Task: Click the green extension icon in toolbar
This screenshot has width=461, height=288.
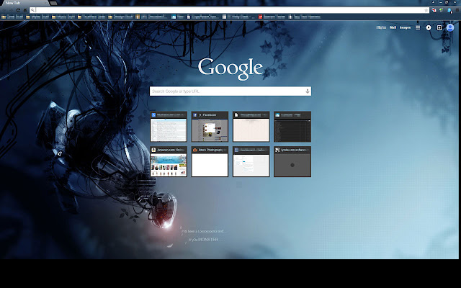Action: pyautogui.click(x=442, y=10)
